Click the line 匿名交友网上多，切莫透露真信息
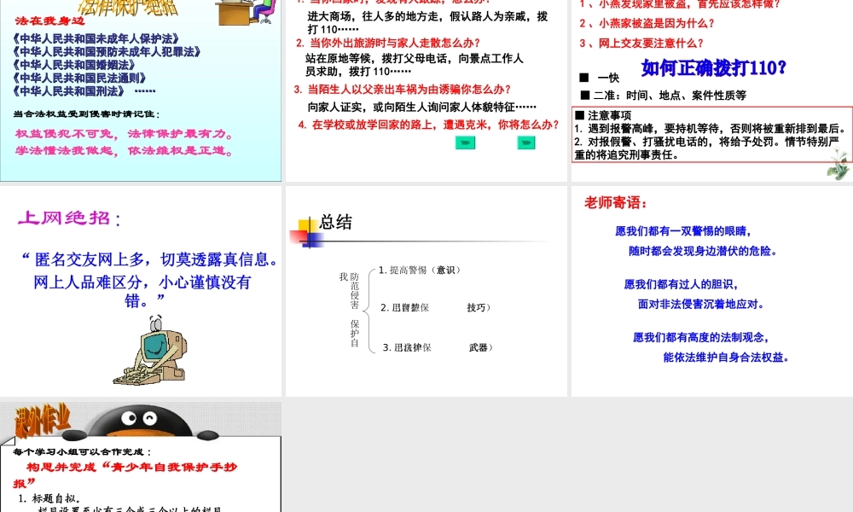The height and width of the screenshot is (512, 853). click(150, 259)
